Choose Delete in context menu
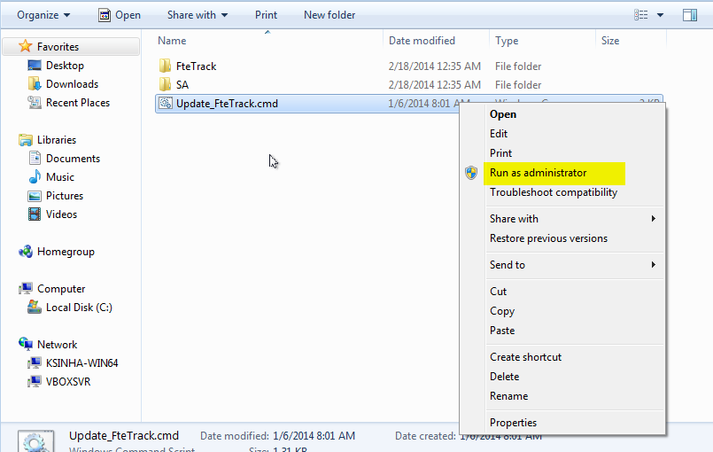713x452 pixels. 504,377
